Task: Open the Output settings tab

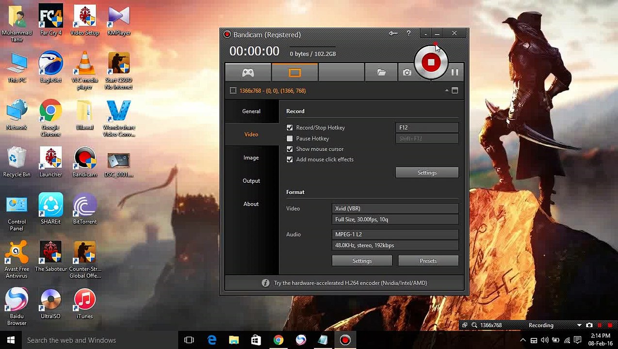Action: (251, 181)
